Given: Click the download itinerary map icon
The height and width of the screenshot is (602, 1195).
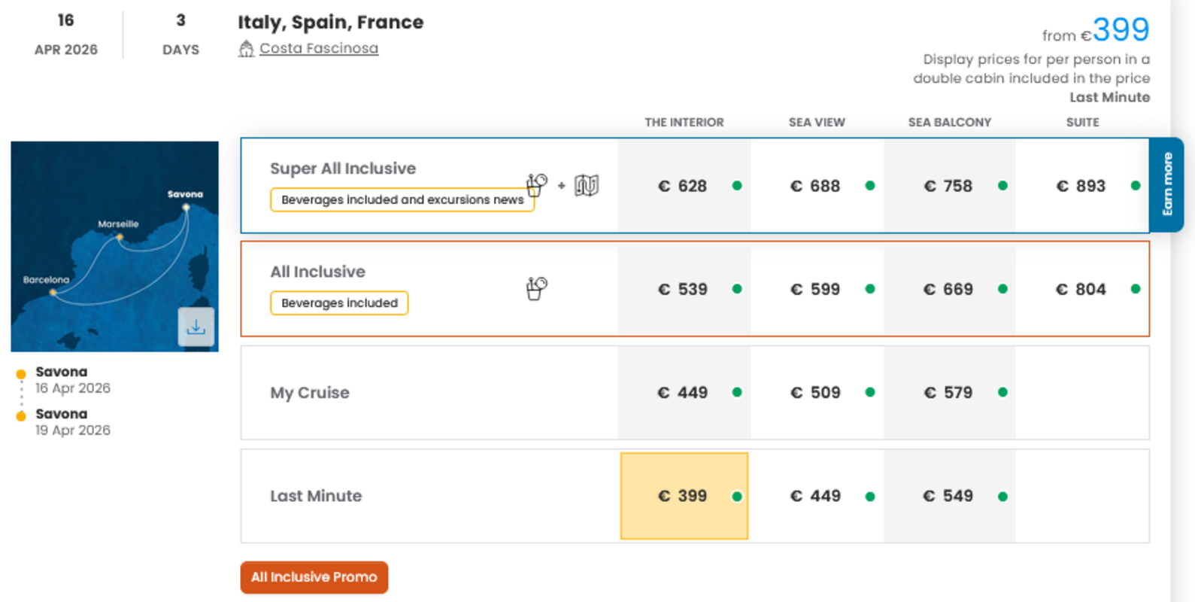Looking at the screenshot, I should [x=196, y=327].
